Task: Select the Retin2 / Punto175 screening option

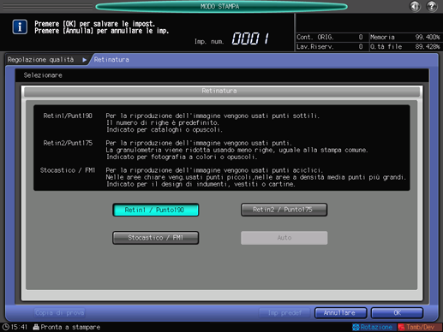Action: click(284, 210)
